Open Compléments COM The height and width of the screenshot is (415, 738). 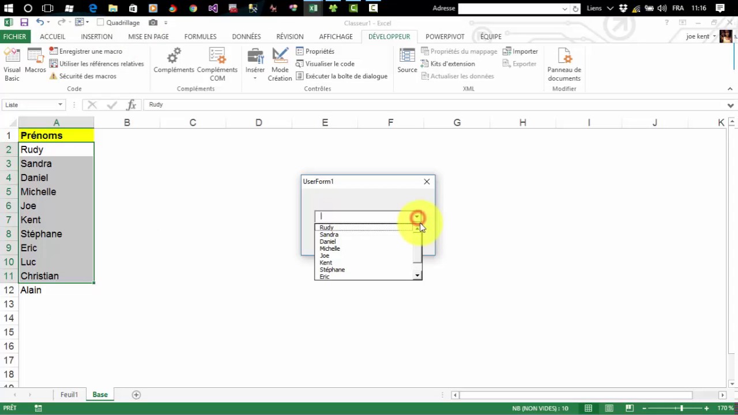tap(217, 65)
